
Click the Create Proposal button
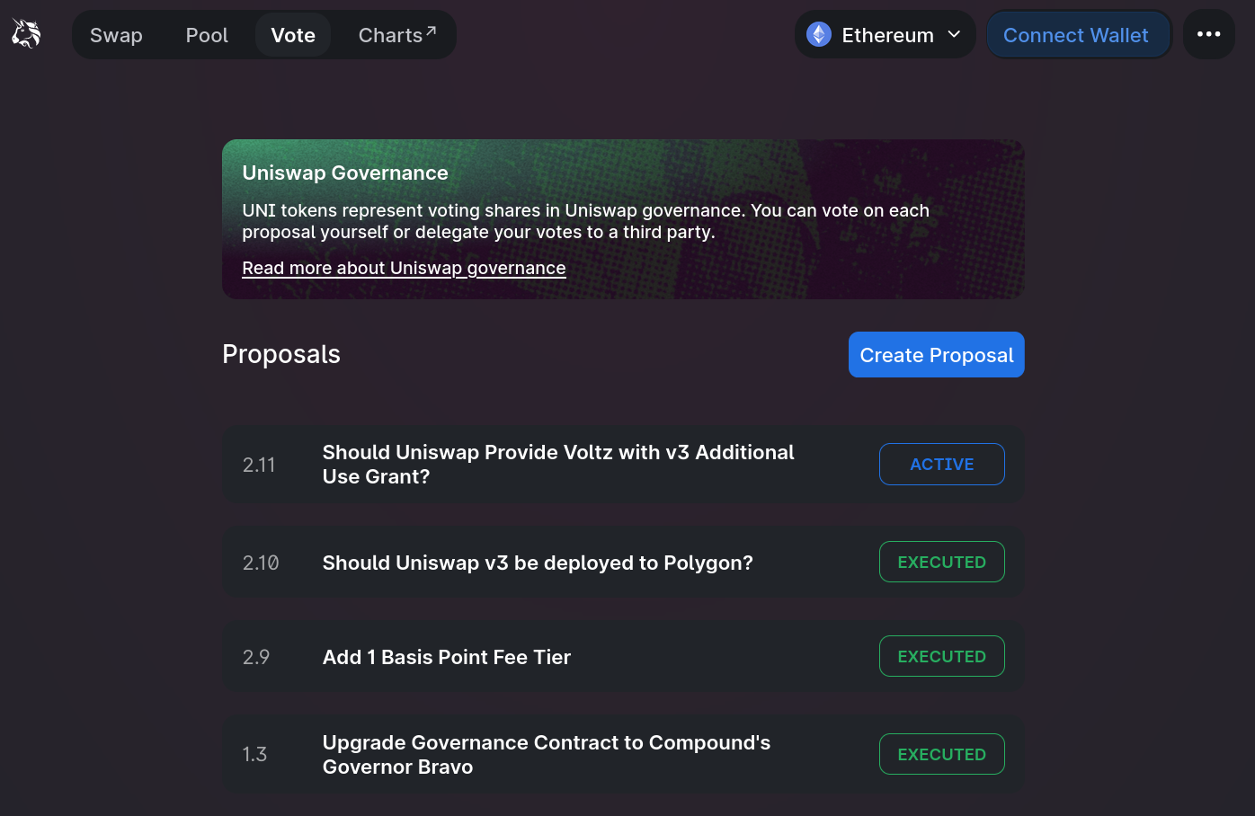click(x=936, y=355)
